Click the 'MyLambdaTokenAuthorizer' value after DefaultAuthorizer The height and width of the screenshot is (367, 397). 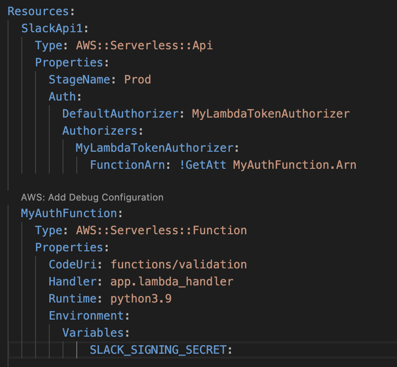(x=271, y=114)
